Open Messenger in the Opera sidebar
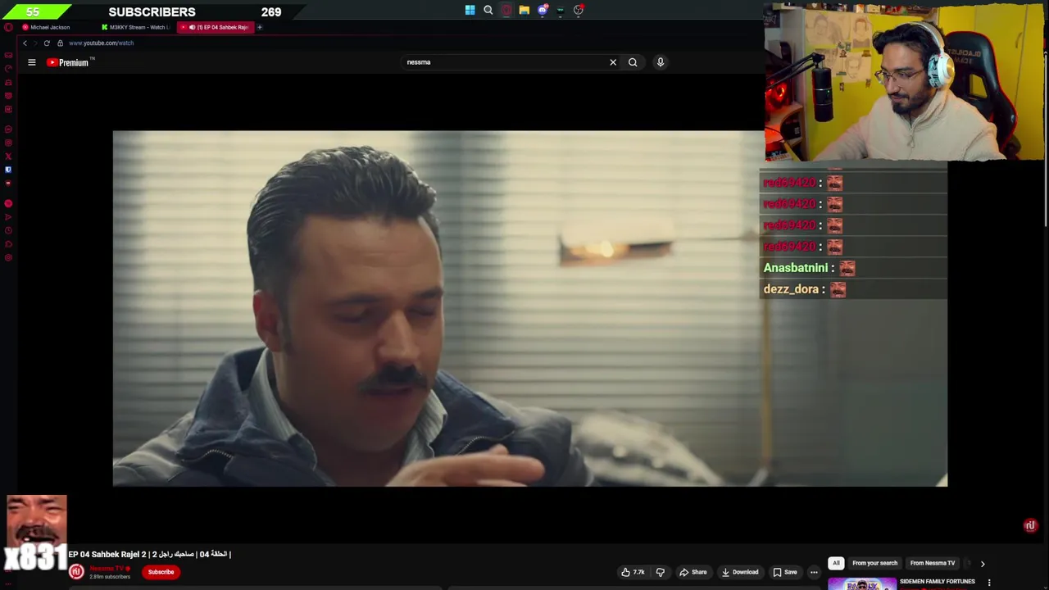This screenshot has width=1049, height=590. 8,129
